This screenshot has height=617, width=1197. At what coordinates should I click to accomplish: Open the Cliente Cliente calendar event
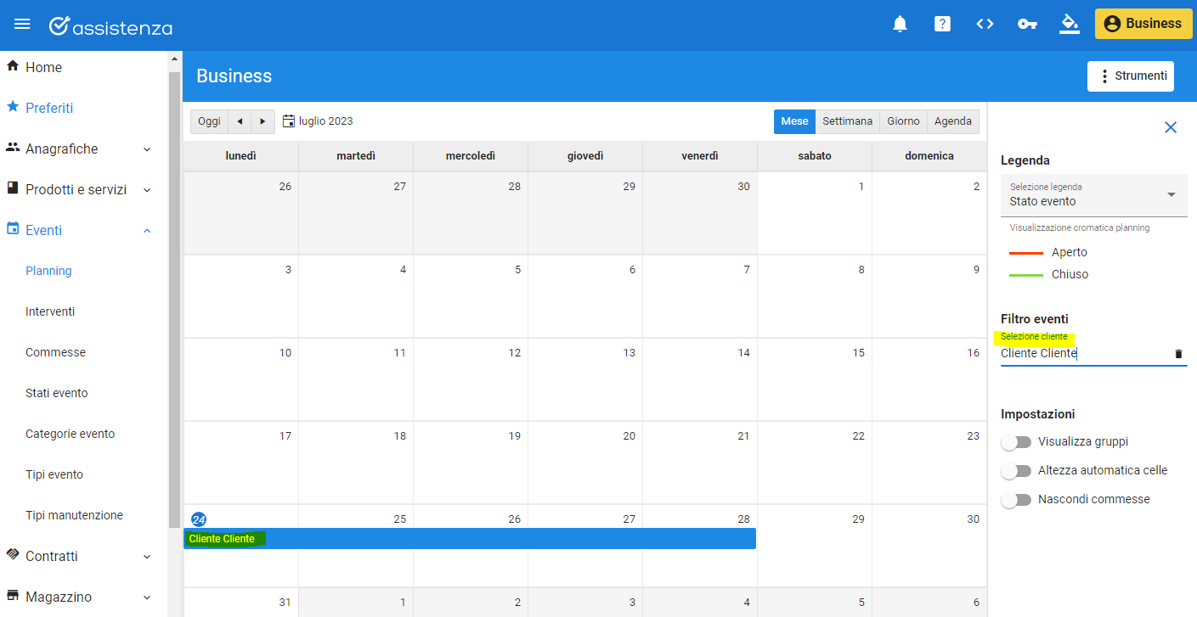coord(470,539)
